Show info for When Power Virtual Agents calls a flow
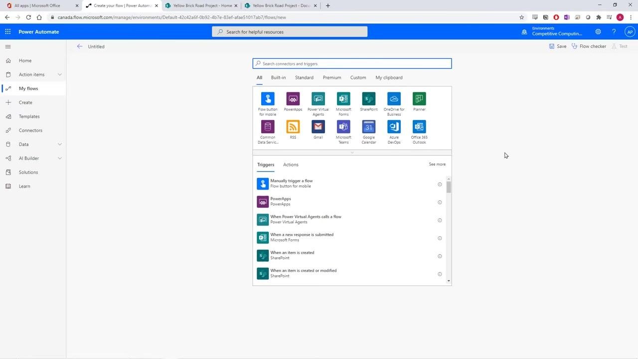The image size is (638, 359). click(x=440, y=220)
